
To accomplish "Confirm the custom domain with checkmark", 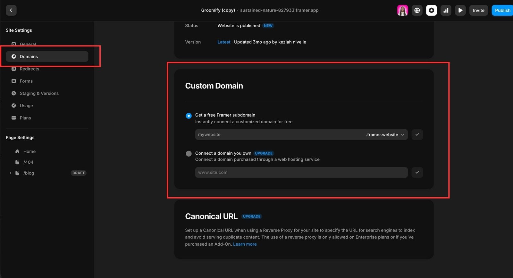I will (417, 172).
